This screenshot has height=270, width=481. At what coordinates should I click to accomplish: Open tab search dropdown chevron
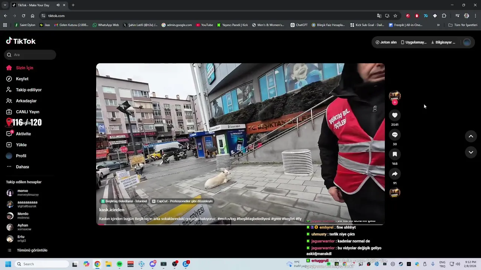[x=5, y=5]
